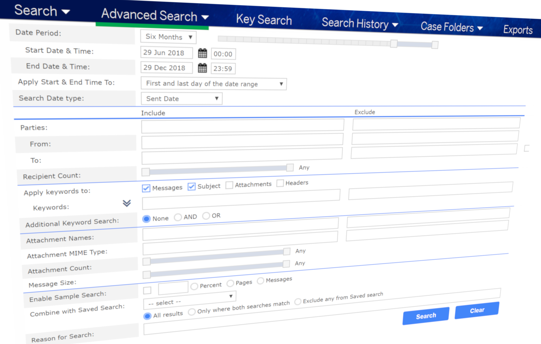Switch to the Exports tab
Viewport: 541px width, 344px height.
coord(518,30)
